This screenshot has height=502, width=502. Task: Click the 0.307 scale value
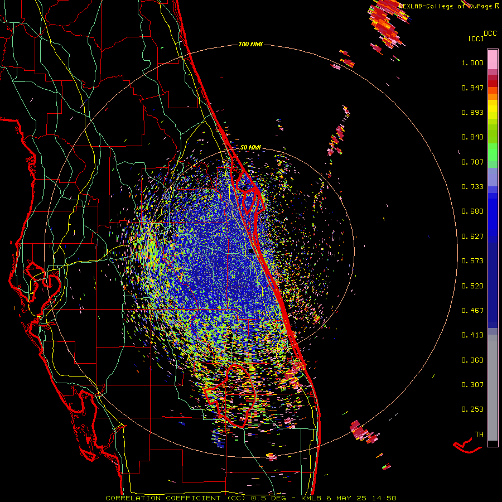tap(472, 385)
